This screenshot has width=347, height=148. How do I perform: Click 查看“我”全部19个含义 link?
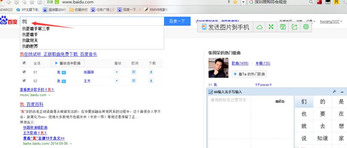tap(44, 138)
